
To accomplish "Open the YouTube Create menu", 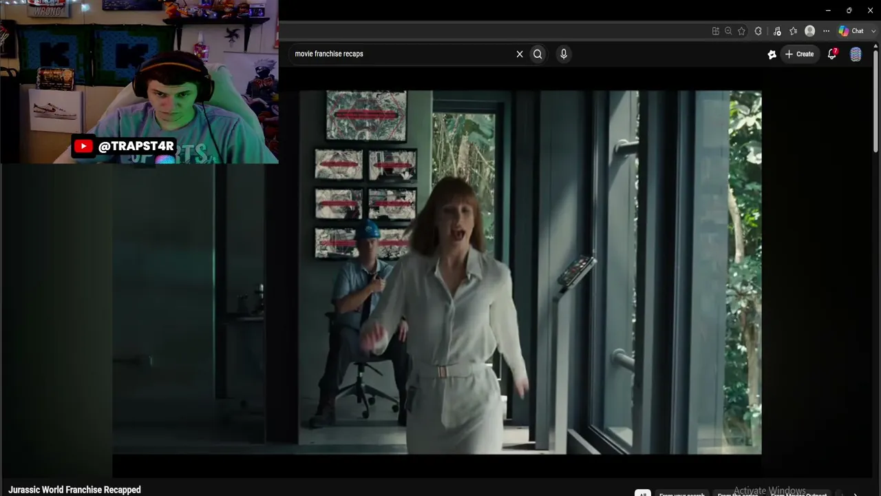I will 800,54.
